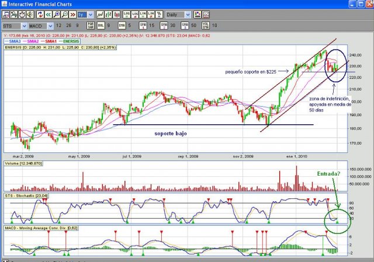Select the first LOG scale button
Viewport: 374px width, 262px height.
(x=127, y=15)
